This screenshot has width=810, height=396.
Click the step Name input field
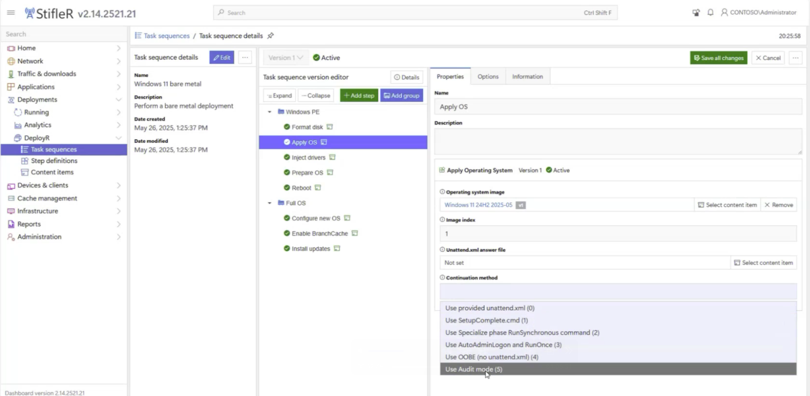pos(618,107)
